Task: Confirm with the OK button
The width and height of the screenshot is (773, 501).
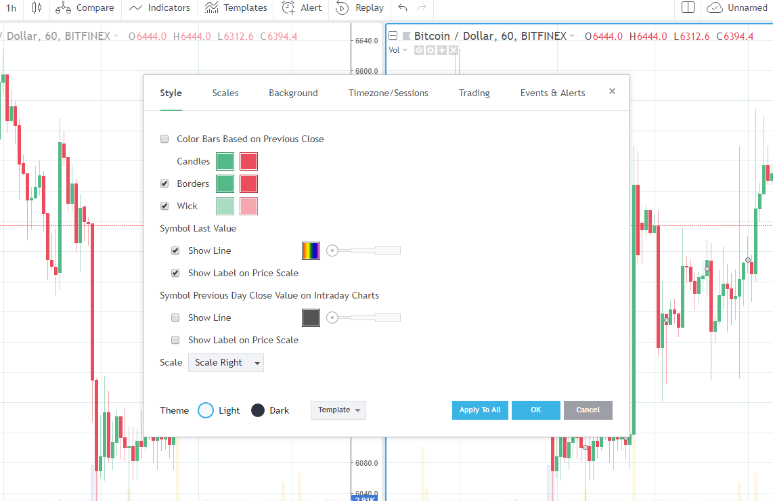Action: tap(536, 410)
